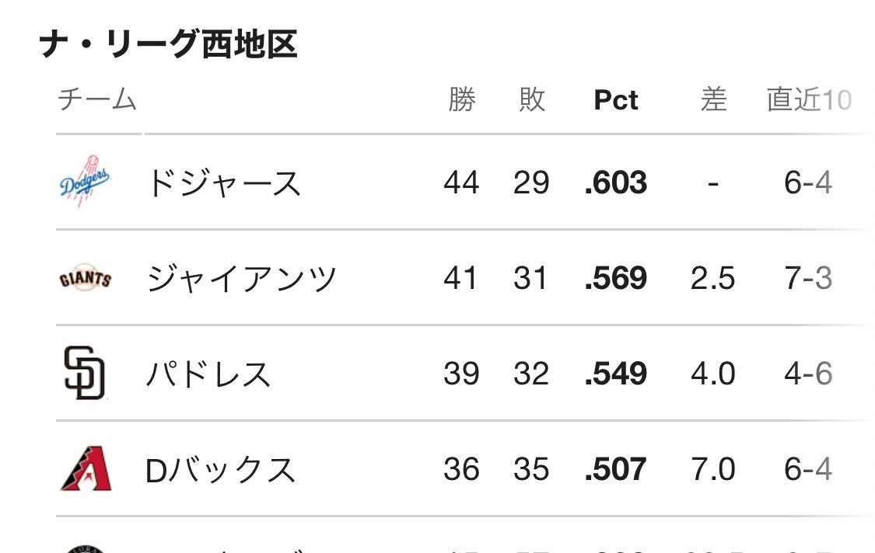Click the チーム column header
The width and height of the screenshot is (875, 553).
coord(97,100)
